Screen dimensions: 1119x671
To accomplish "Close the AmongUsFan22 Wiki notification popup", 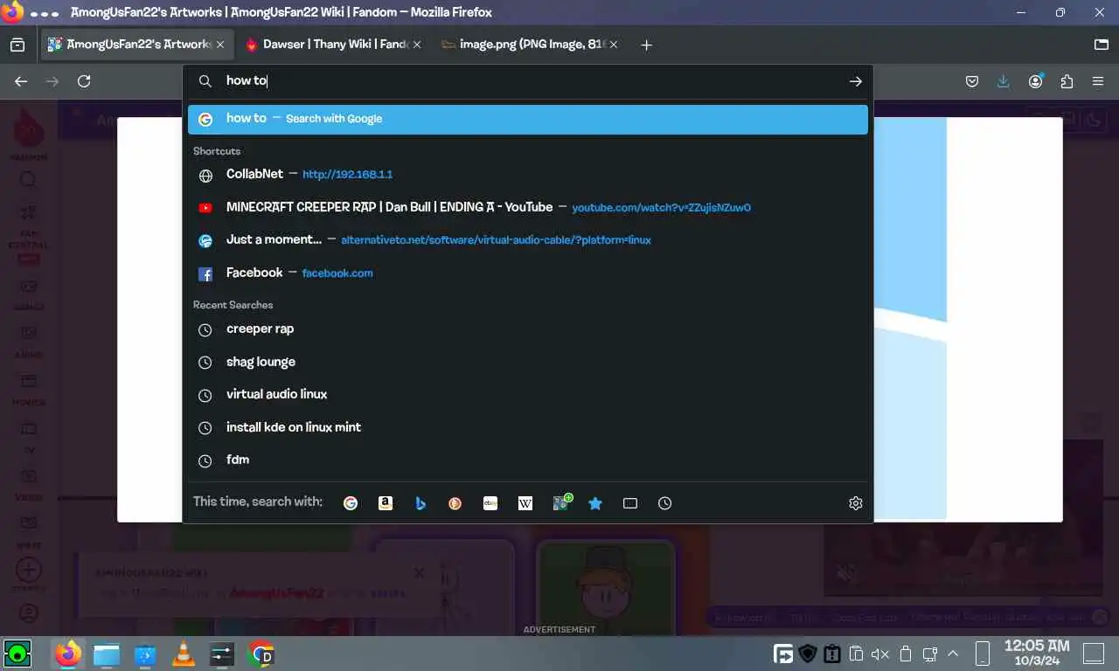I will click(419, 573).
